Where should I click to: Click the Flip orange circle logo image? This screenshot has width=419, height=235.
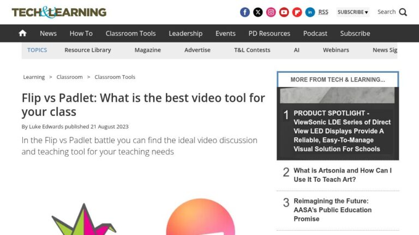tap(200, 217)
